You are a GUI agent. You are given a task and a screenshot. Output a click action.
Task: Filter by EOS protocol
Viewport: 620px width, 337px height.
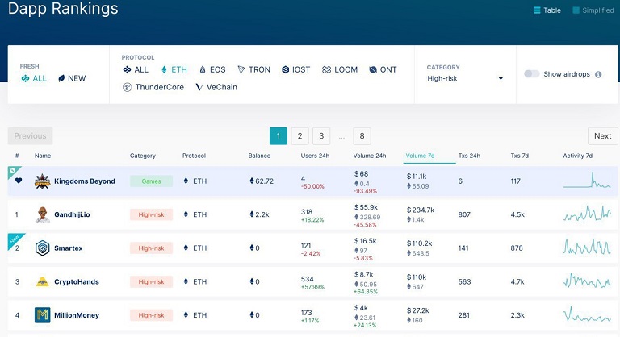pyautogui.click(x=212, y=69)
